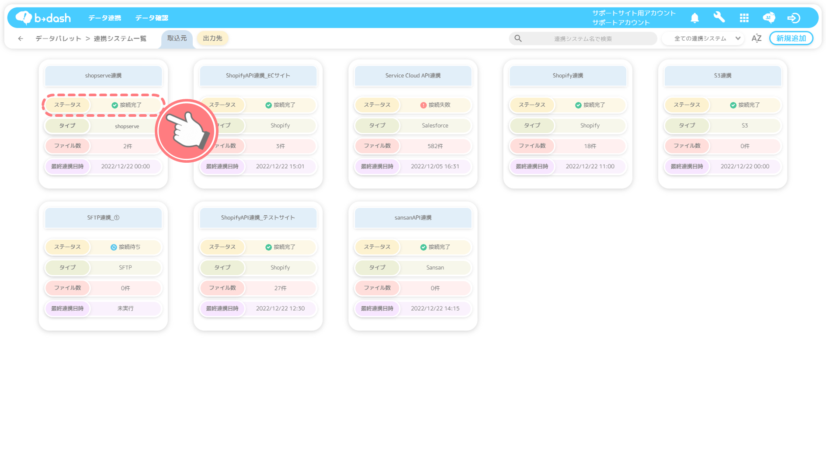Click the 27件 file count
826x465 pixels.
280,288
